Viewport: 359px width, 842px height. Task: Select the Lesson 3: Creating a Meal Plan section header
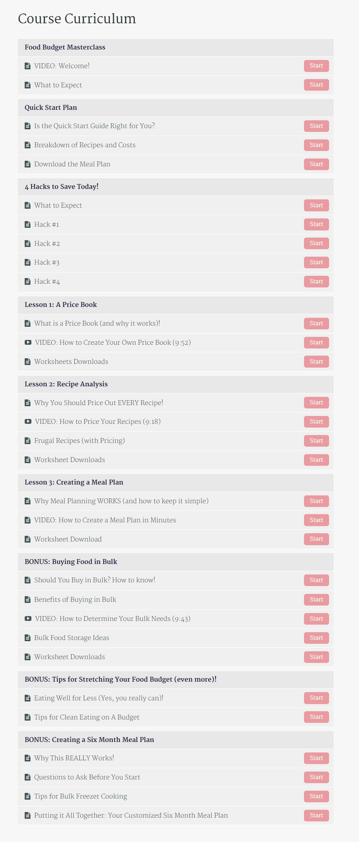click(176, 483)
